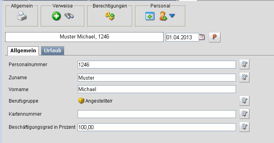Click the printer icon under Allgemein
Image resolution: width=274 pixels, height=143 pixels.
[x=22, y=16]
